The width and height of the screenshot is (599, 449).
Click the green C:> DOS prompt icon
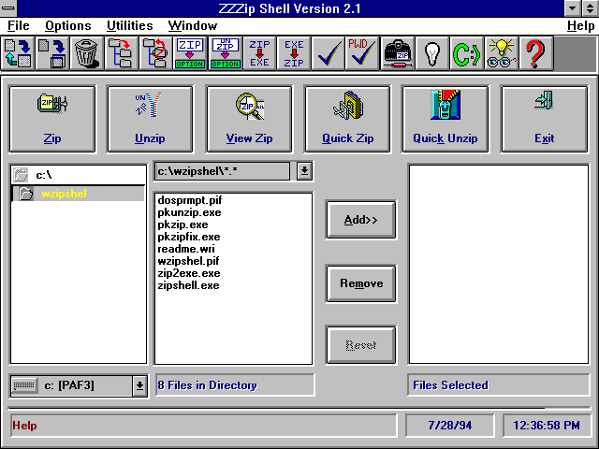[x=466, y=53]
